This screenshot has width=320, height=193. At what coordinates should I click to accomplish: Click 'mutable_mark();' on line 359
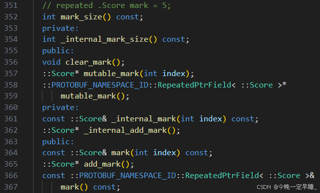(95, 96)
